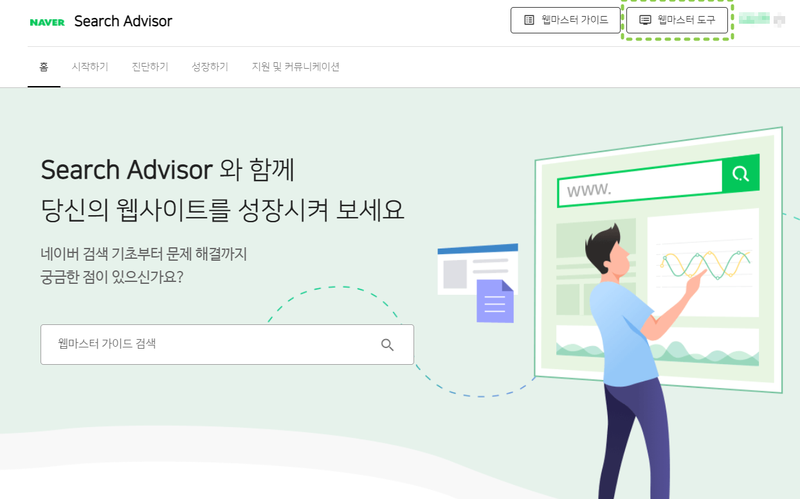The image size is (800, 499).
Task: Click the green search button in illustration
Action: (741, 173)
